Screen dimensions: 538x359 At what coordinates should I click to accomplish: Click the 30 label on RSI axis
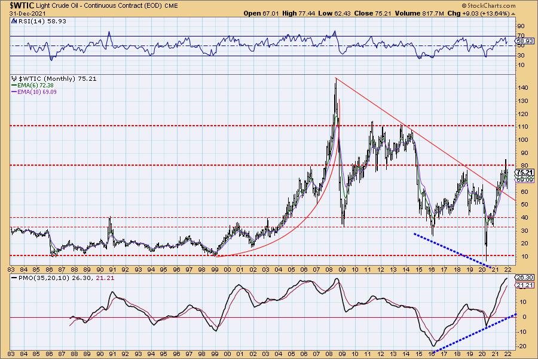521,55
